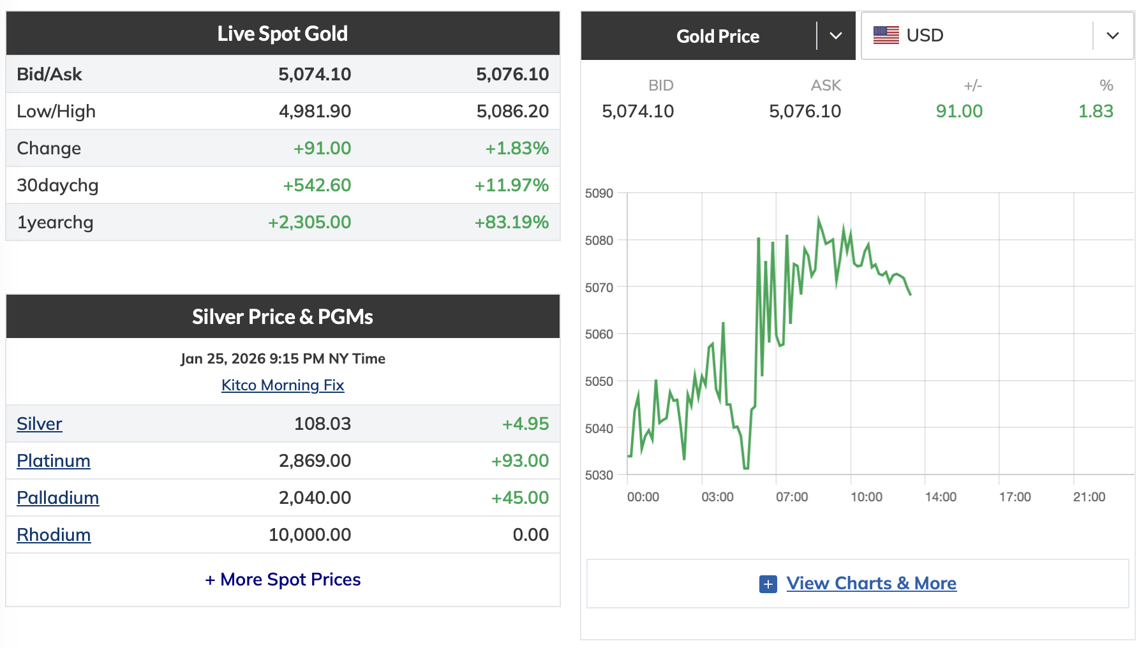Screen dimensions: 1146x648
Task: Click the 14:00 time axis label
Action: [x=941, y=497]
